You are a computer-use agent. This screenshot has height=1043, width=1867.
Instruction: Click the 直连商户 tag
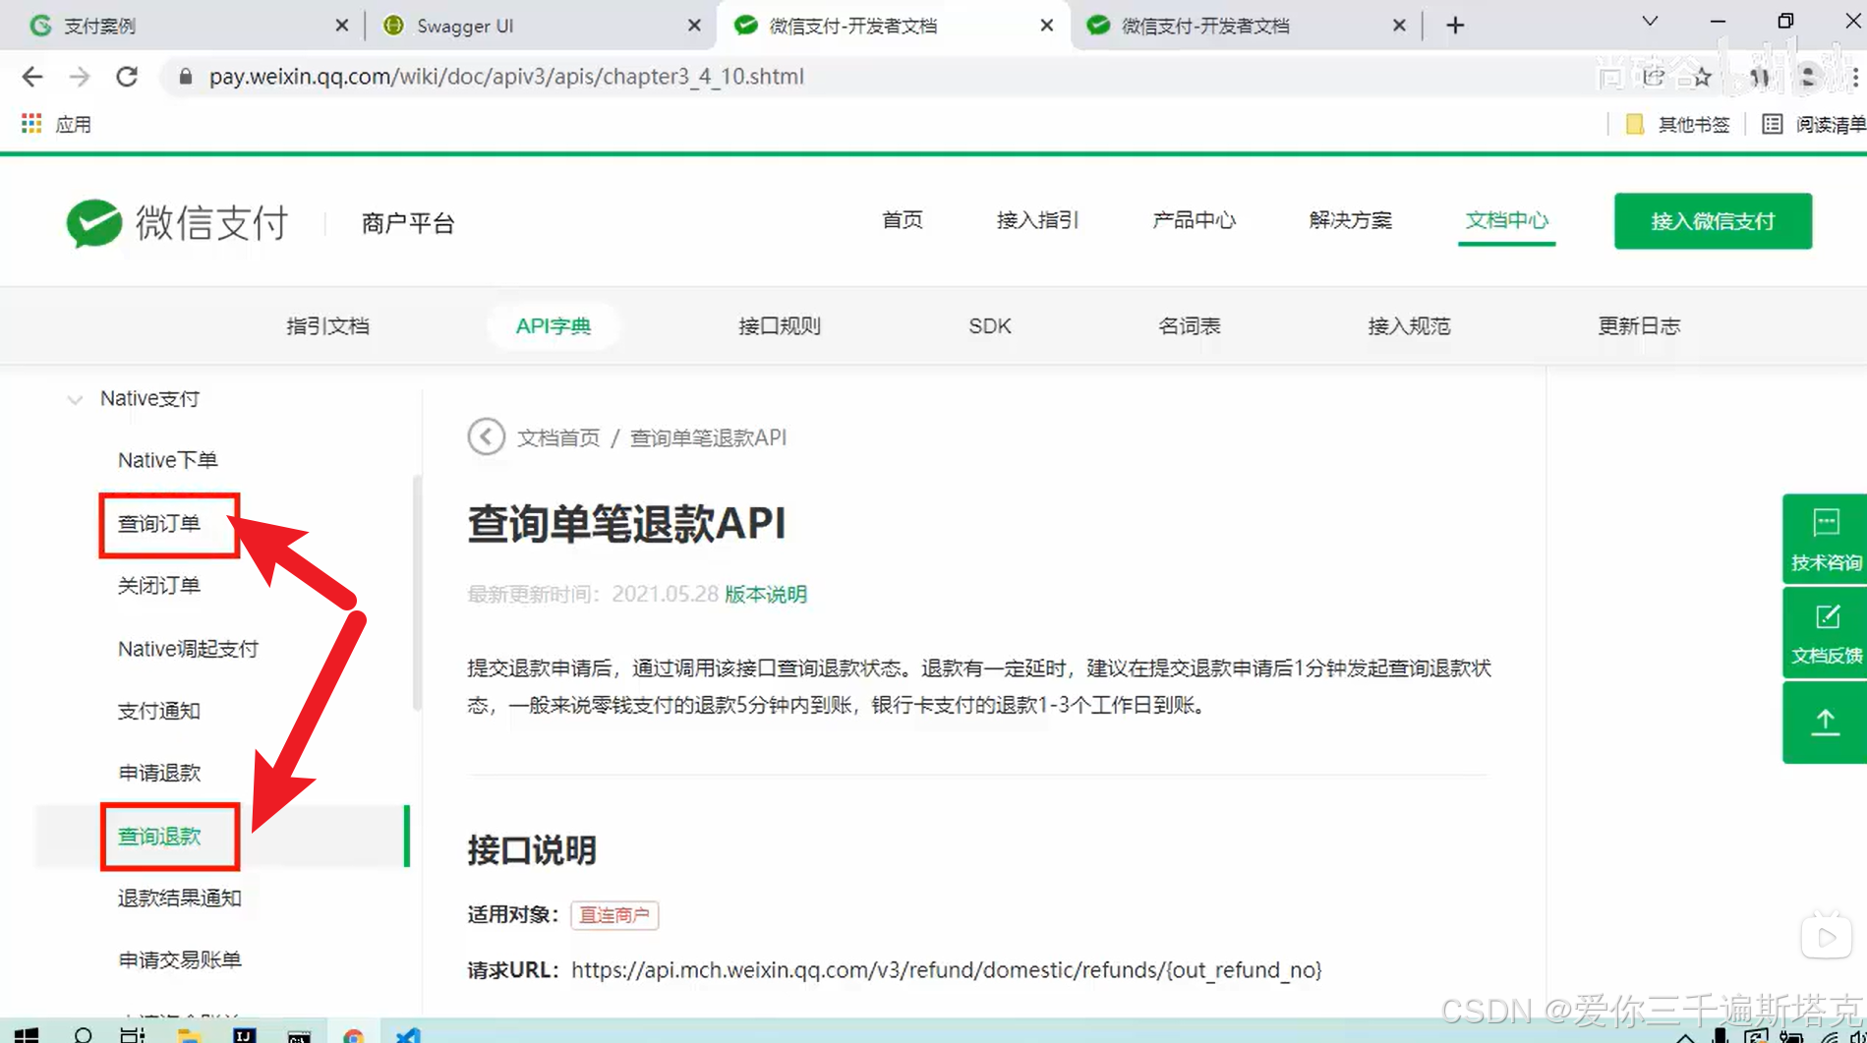coord(614,915)
